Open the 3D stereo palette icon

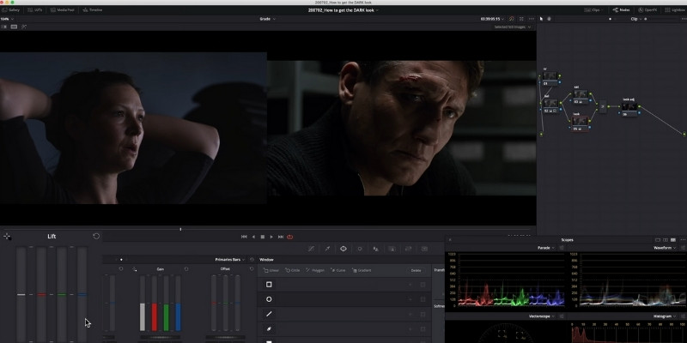(x=424, y=249)
